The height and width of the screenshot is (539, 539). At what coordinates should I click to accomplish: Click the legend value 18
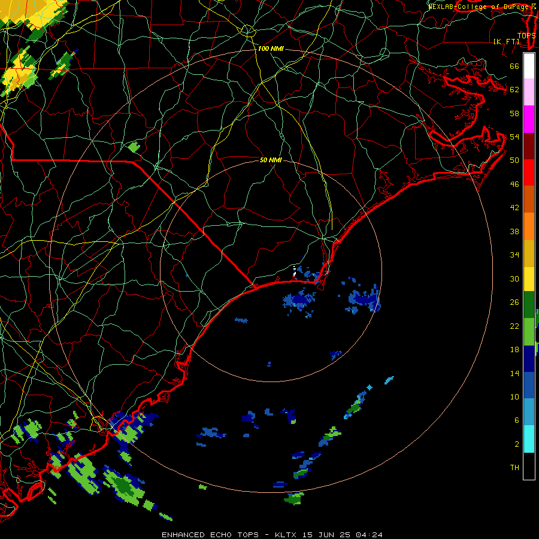(514, 350)
